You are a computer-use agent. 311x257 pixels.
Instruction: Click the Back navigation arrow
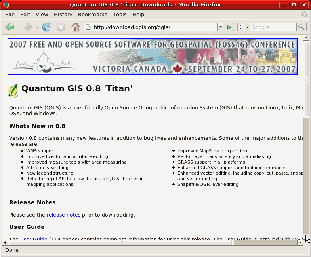10,27
